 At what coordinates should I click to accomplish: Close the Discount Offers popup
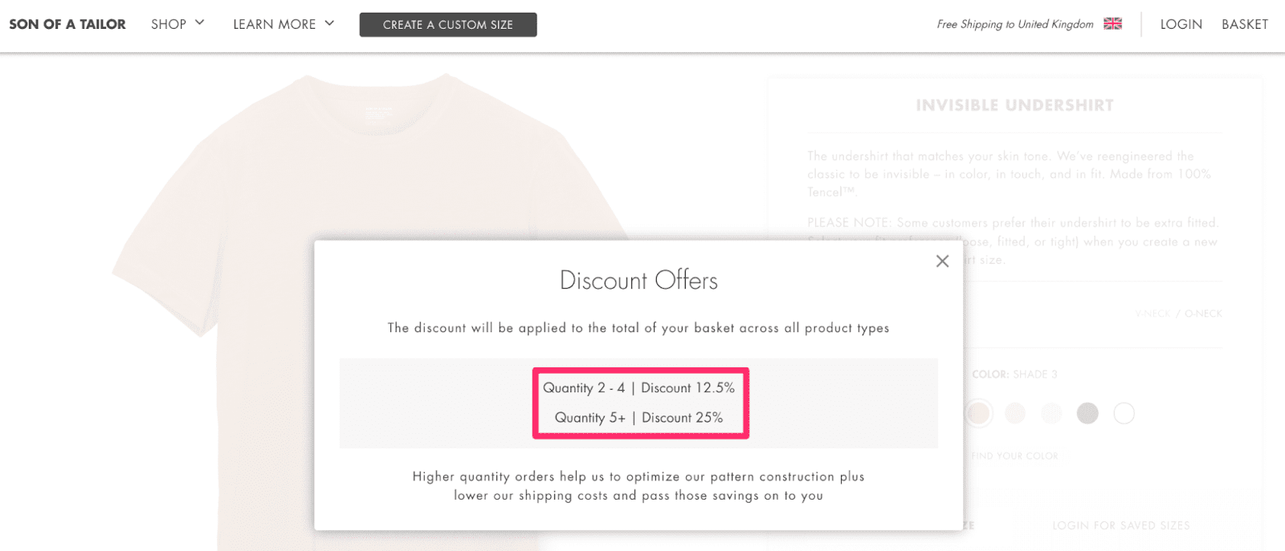tap(942, 261)
